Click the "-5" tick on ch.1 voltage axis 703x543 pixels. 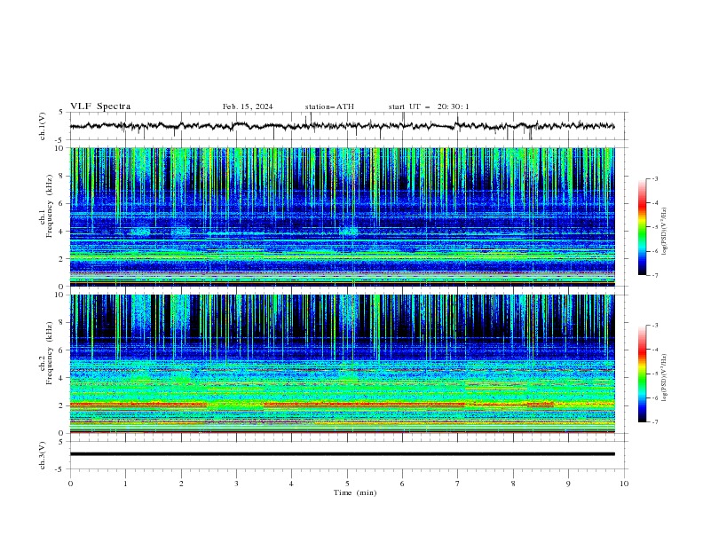coord(59,140)
